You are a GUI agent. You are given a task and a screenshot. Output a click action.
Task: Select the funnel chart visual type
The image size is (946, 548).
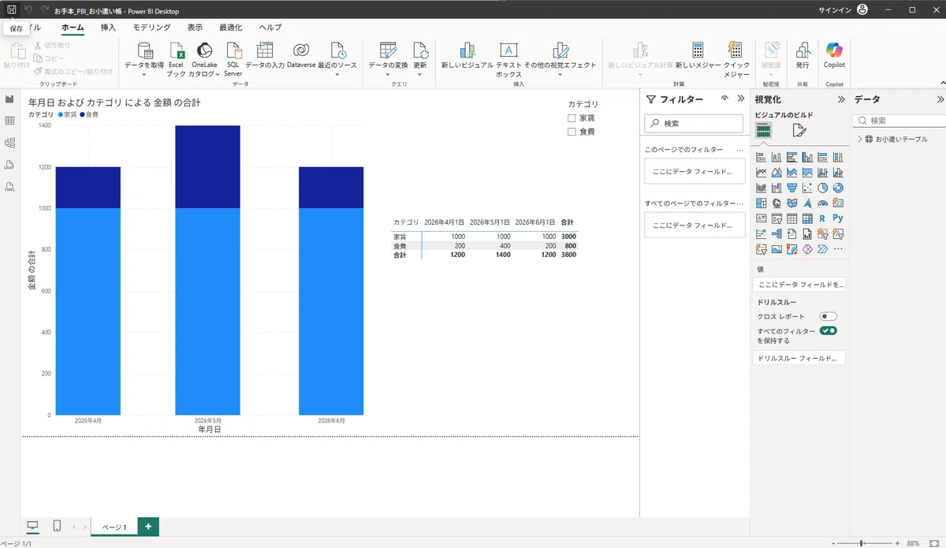pos(791,188)
